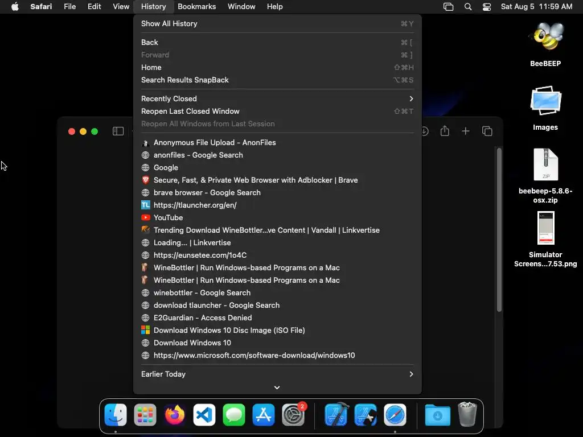Open the View menu
The height and width of the screenshot is (437, 583).
(121, 7)
